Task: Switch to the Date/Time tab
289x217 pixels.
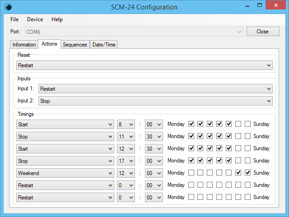Action: pos(104,45)
